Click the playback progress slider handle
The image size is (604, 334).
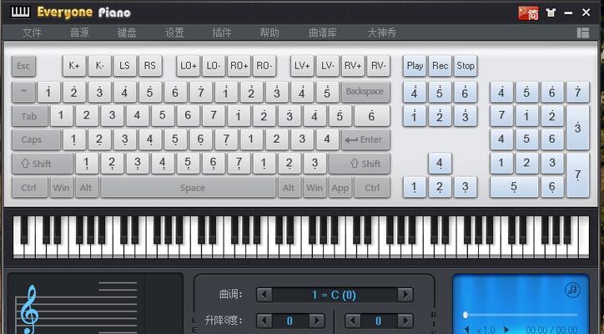coord(466,315)
